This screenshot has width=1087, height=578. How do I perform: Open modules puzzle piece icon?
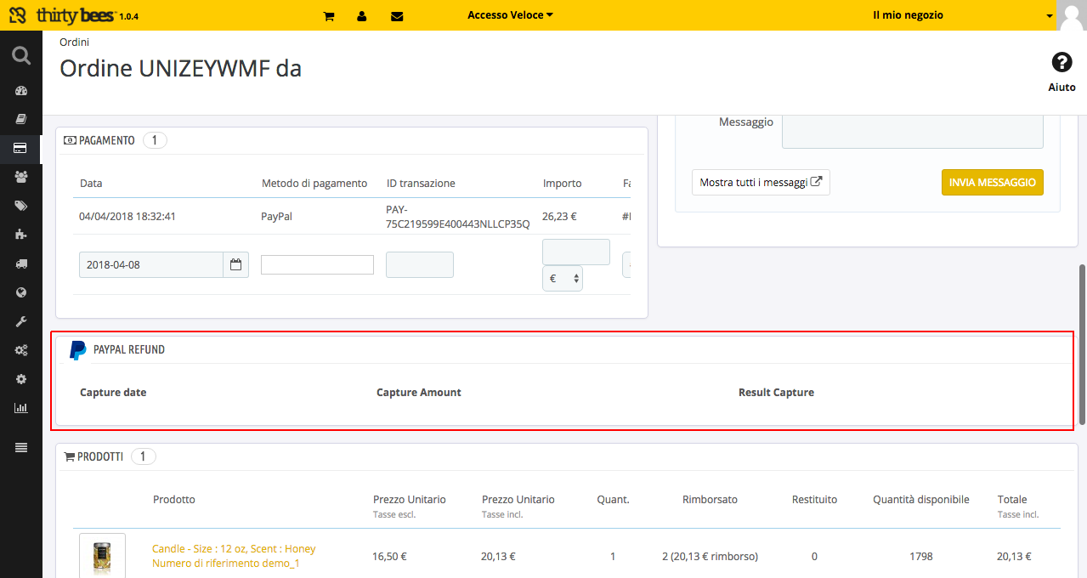21,235
